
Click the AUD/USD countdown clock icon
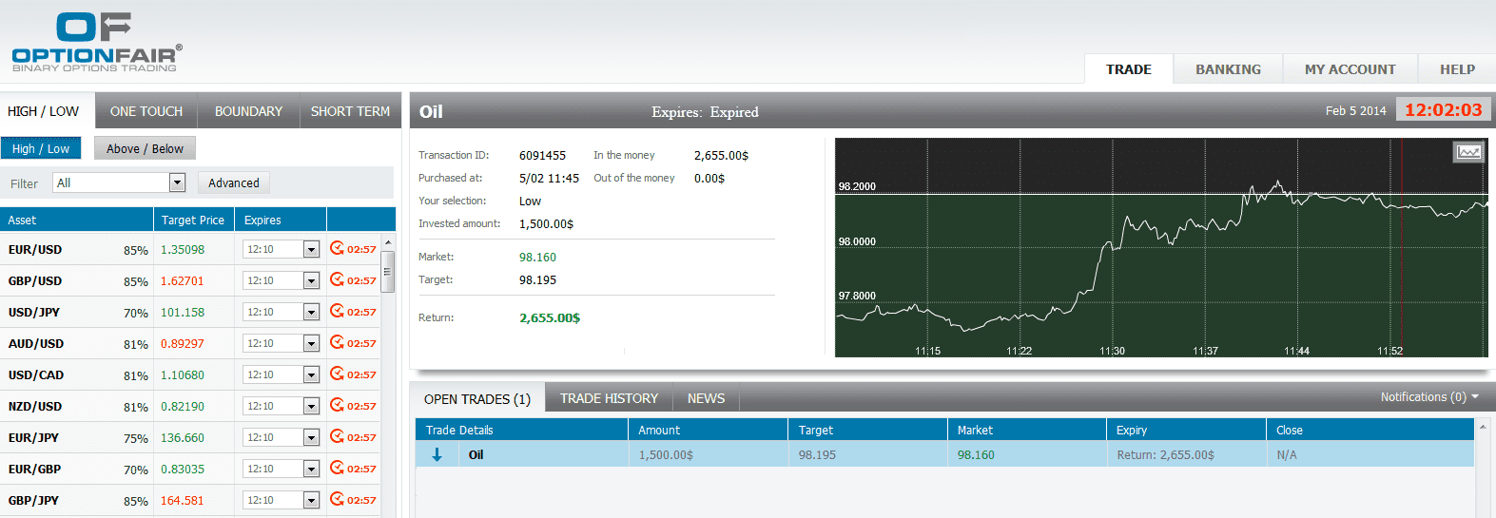(x=337, y=342)
